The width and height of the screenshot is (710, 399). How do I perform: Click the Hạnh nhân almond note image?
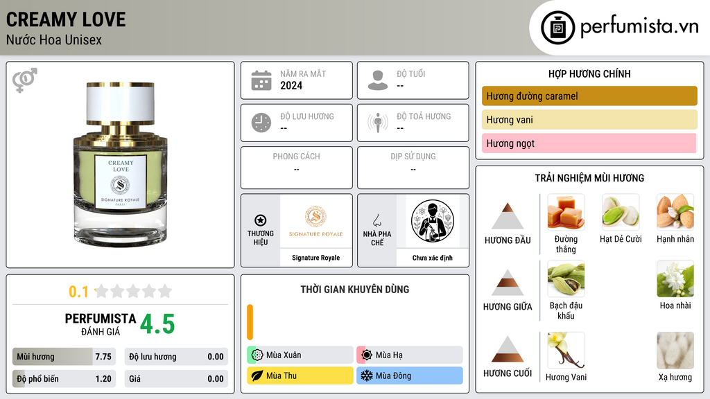(x=675, y=212)
